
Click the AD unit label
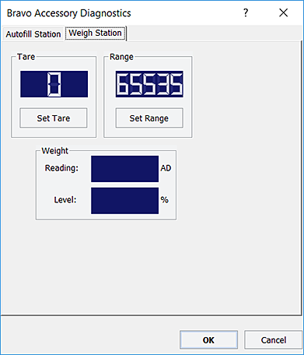click(x=166, y=168)
